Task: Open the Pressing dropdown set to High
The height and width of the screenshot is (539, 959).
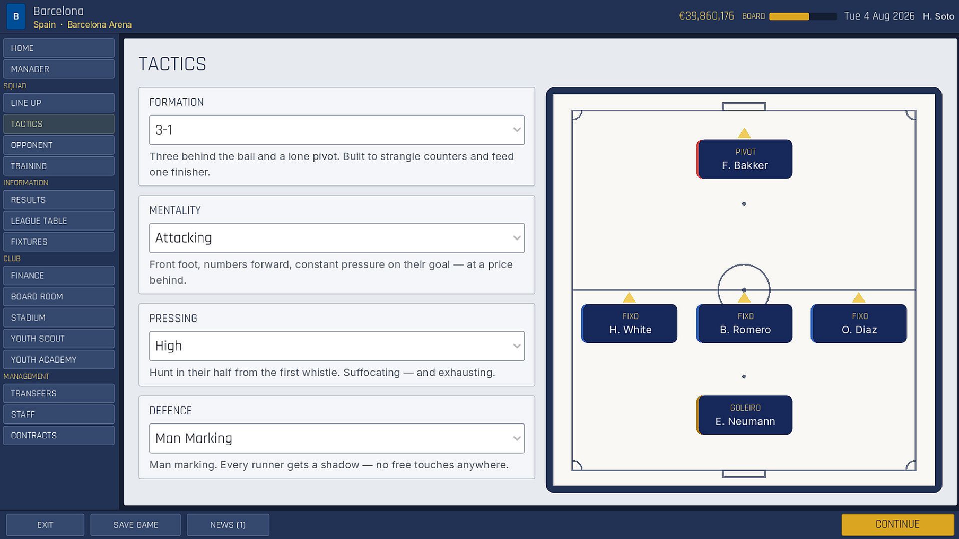Action: tap(337, 346)
